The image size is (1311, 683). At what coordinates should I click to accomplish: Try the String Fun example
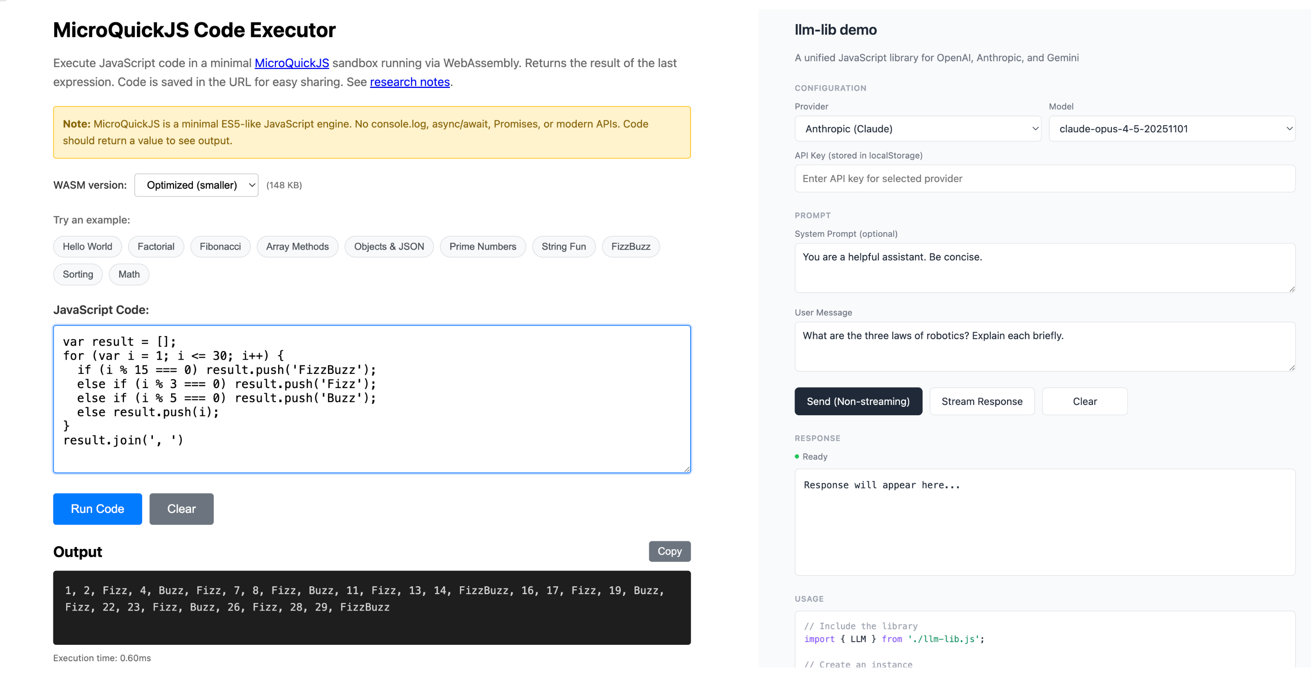564,246
